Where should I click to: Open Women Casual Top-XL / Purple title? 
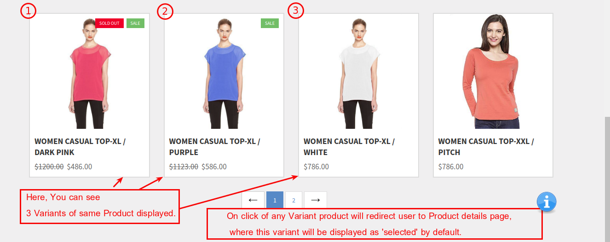(215, 147)
